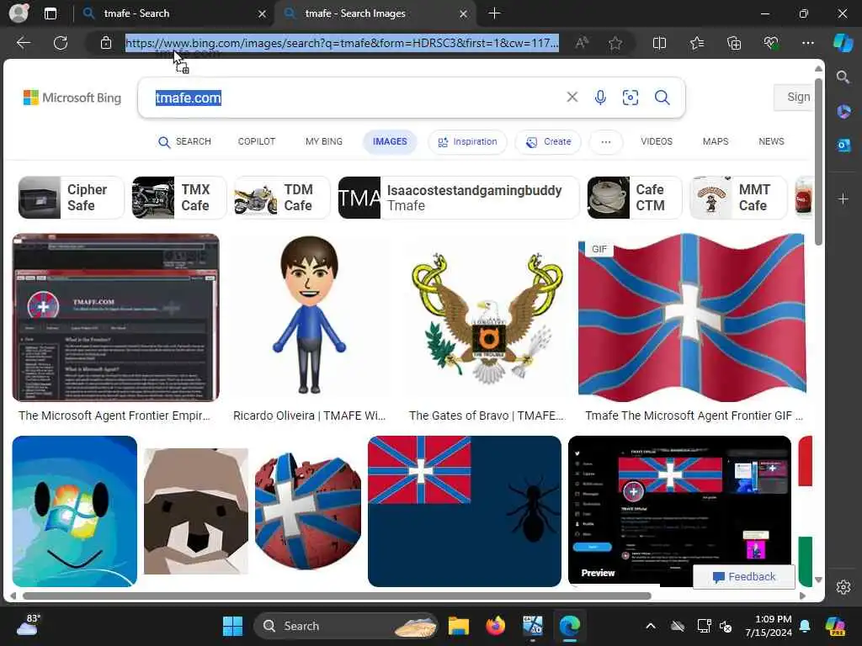Select the IMAGES tab
Viewport: 862px width, 646px height.
click(x=390, y=141)
